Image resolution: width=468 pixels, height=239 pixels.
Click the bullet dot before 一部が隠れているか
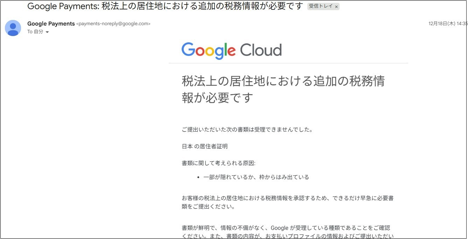[x=199, y=177]
